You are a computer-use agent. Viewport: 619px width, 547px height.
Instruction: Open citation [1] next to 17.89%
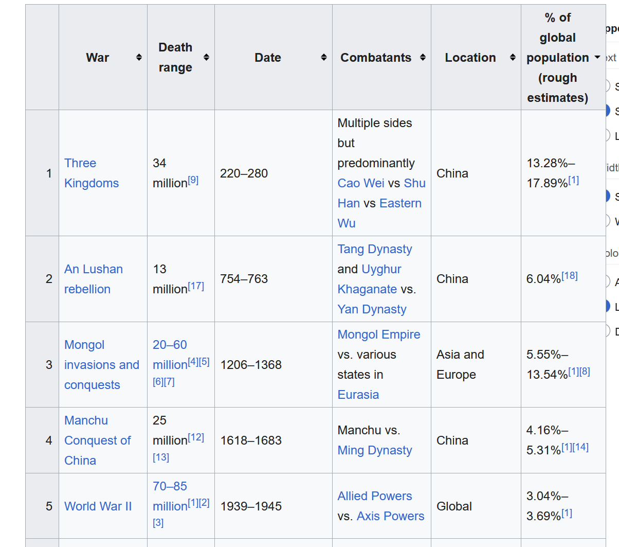tap(574, 180)
